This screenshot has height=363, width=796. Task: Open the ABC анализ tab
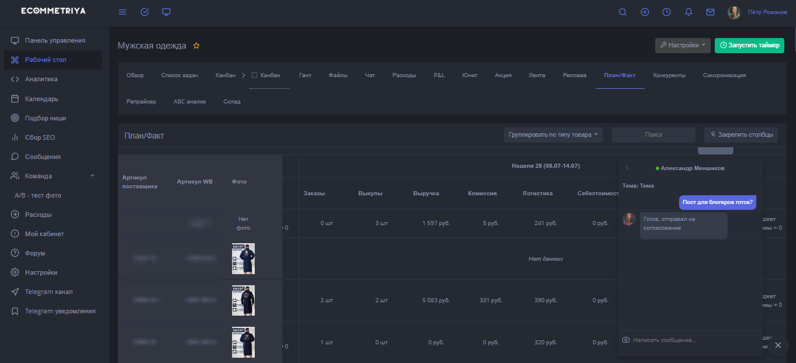click(189, 102)
